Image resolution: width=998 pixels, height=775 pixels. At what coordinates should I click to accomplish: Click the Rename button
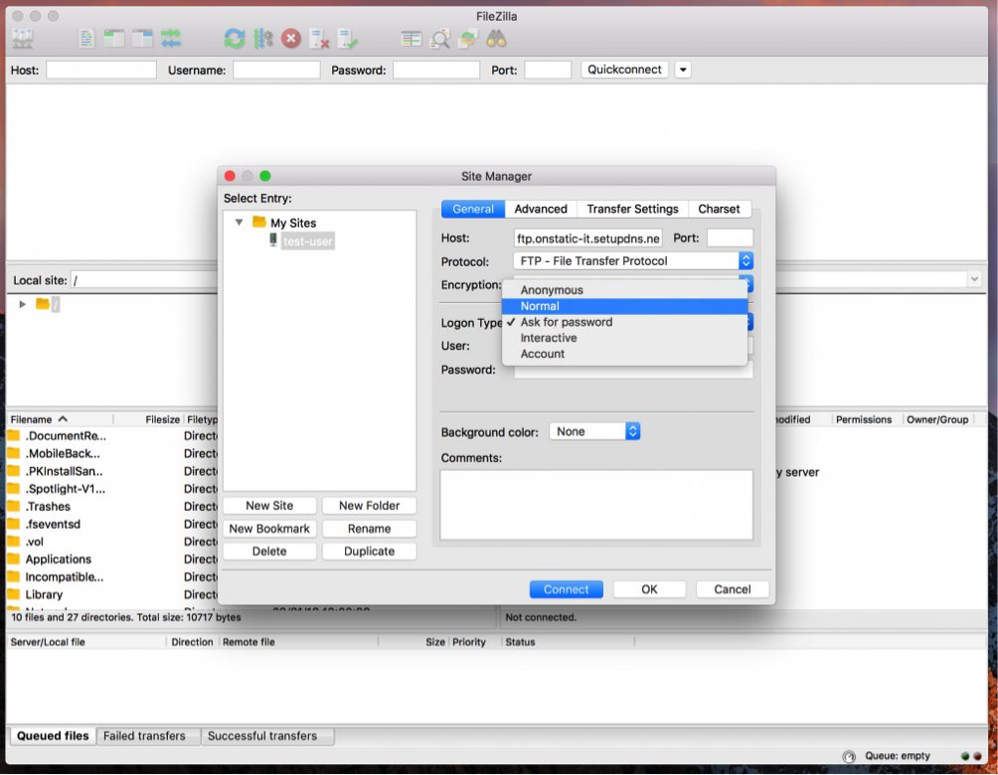point(369,529)
